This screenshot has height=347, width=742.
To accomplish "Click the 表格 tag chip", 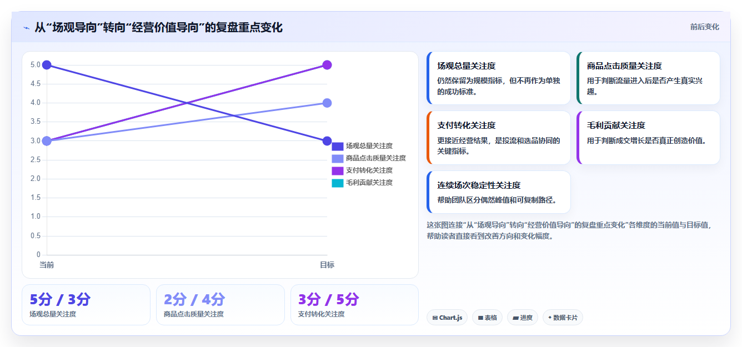I will pos(488,318).
